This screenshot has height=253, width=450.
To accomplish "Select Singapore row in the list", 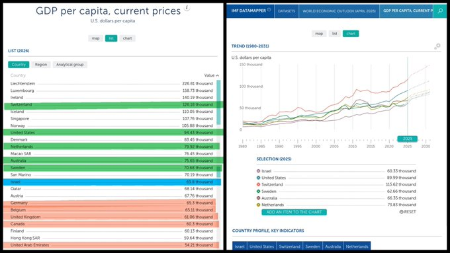I will [x=112, y=119].
